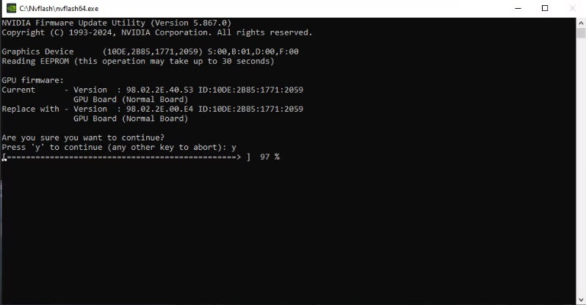Viewport: 586px width, 305px height.
Task: Click the 'Are you sure you want to continue?' prompt
Action: point(83,137)
